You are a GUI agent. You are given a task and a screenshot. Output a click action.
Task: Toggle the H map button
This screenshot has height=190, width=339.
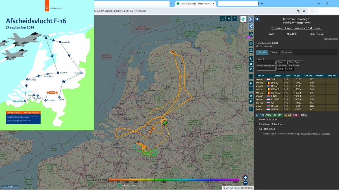pyautogui.click(x=229, y=19)
